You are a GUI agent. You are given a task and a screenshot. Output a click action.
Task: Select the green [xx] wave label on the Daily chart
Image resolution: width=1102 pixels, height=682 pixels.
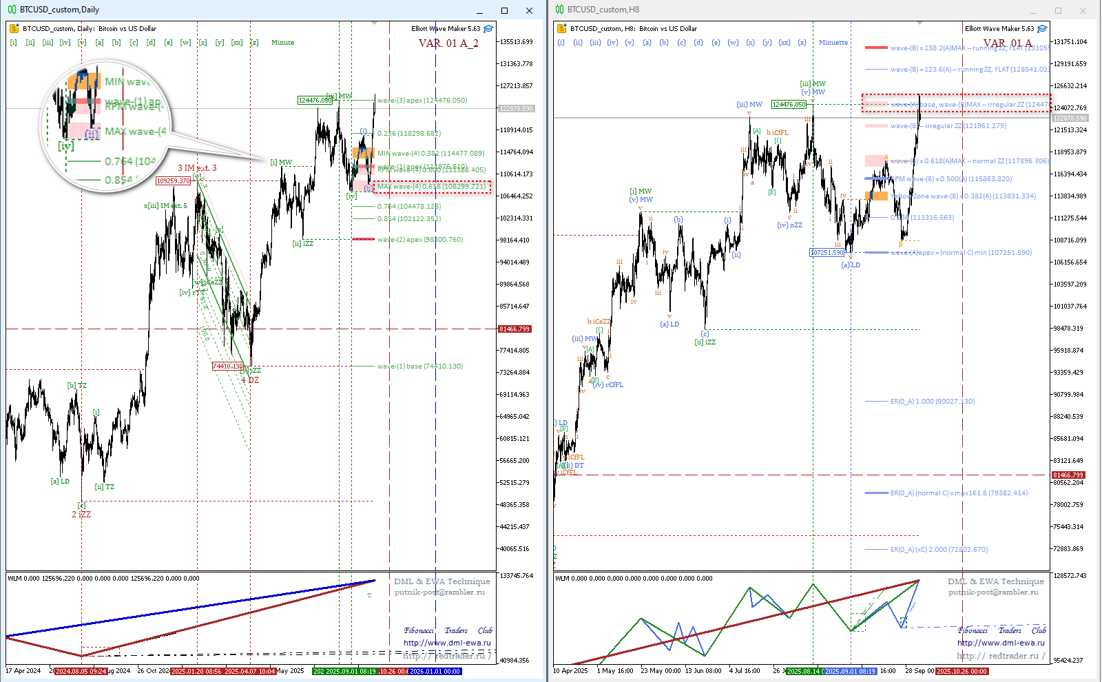236,43
